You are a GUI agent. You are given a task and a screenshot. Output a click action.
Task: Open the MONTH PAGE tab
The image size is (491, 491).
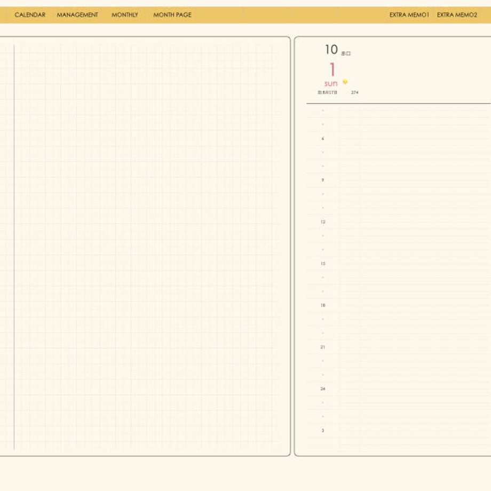pos(172,15)
